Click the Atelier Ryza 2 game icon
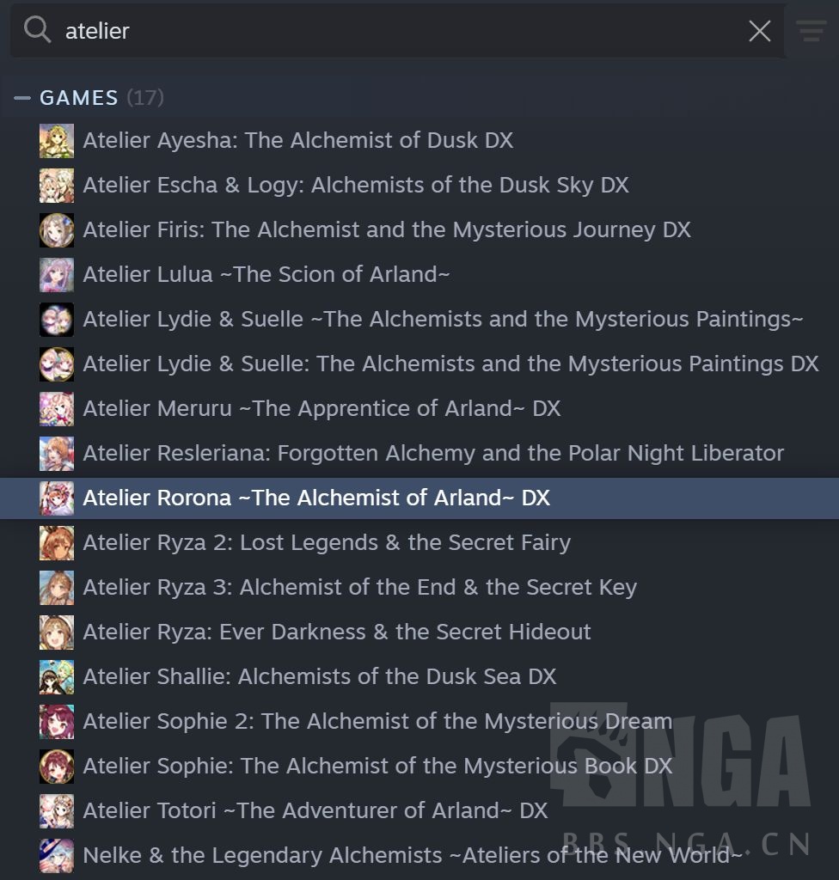The image size is (839, 880). click(57, 543)
